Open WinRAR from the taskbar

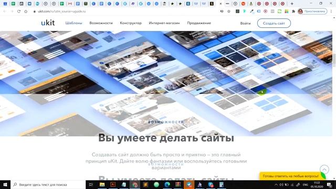pyautogui.click(x=178, y=184)
